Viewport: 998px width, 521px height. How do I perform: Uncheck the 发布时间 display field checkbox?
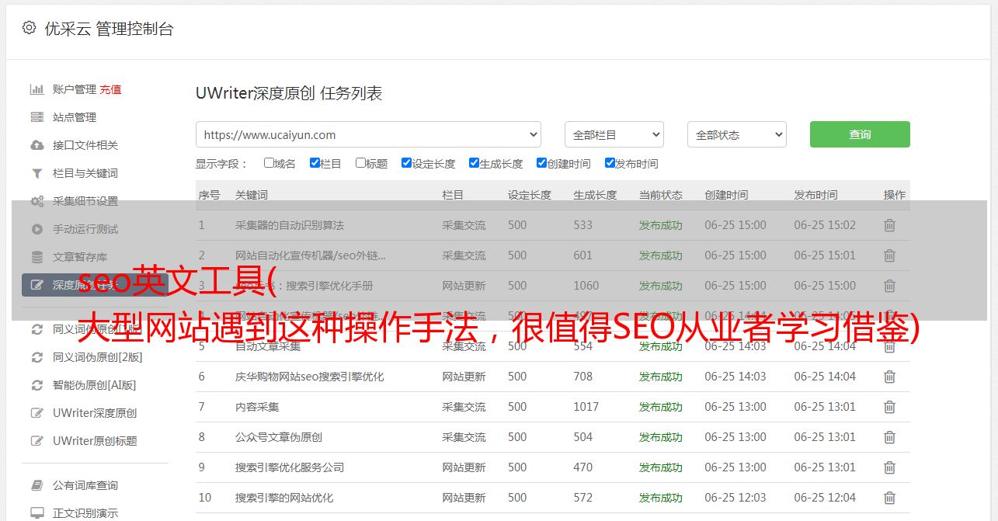610,163
